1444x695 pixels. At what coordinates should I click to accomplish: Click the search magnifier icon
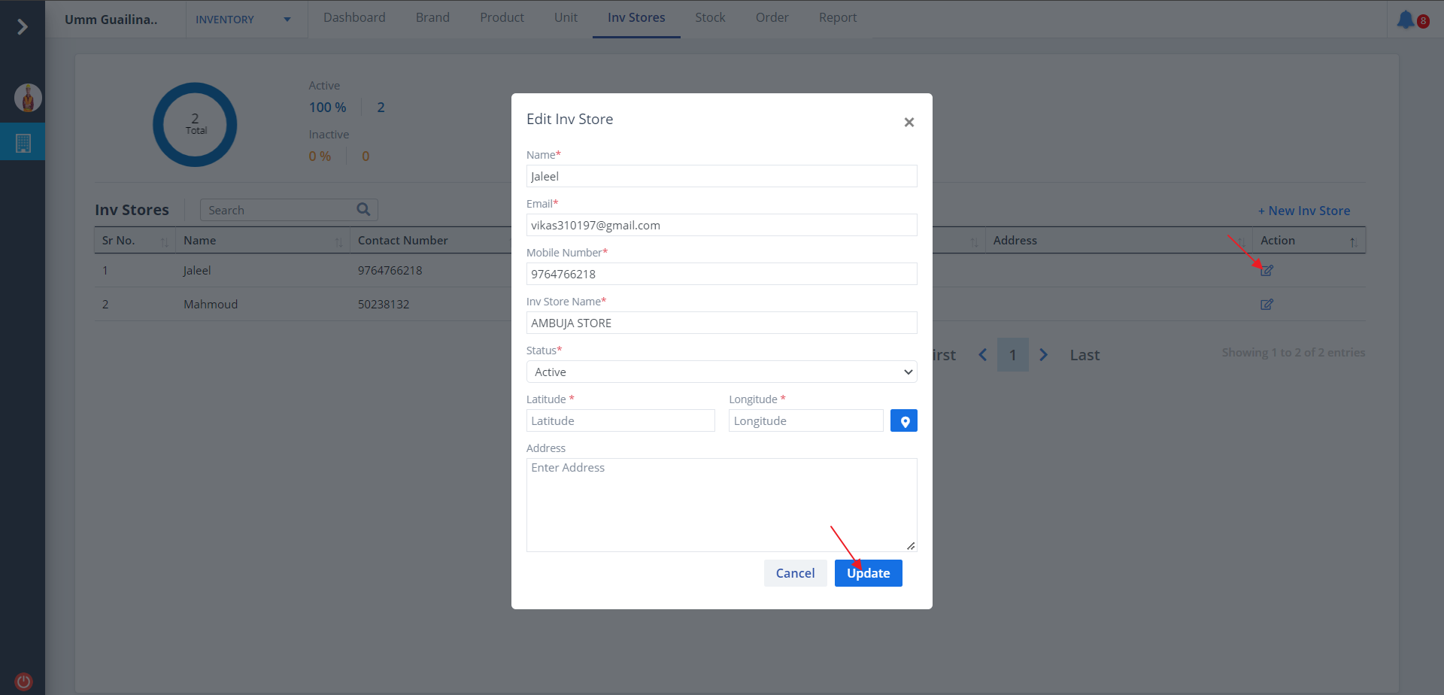coord(363,210)
